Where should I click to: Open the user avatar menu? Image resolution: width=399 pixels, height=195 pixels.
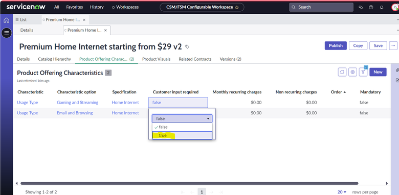(395, 7)
